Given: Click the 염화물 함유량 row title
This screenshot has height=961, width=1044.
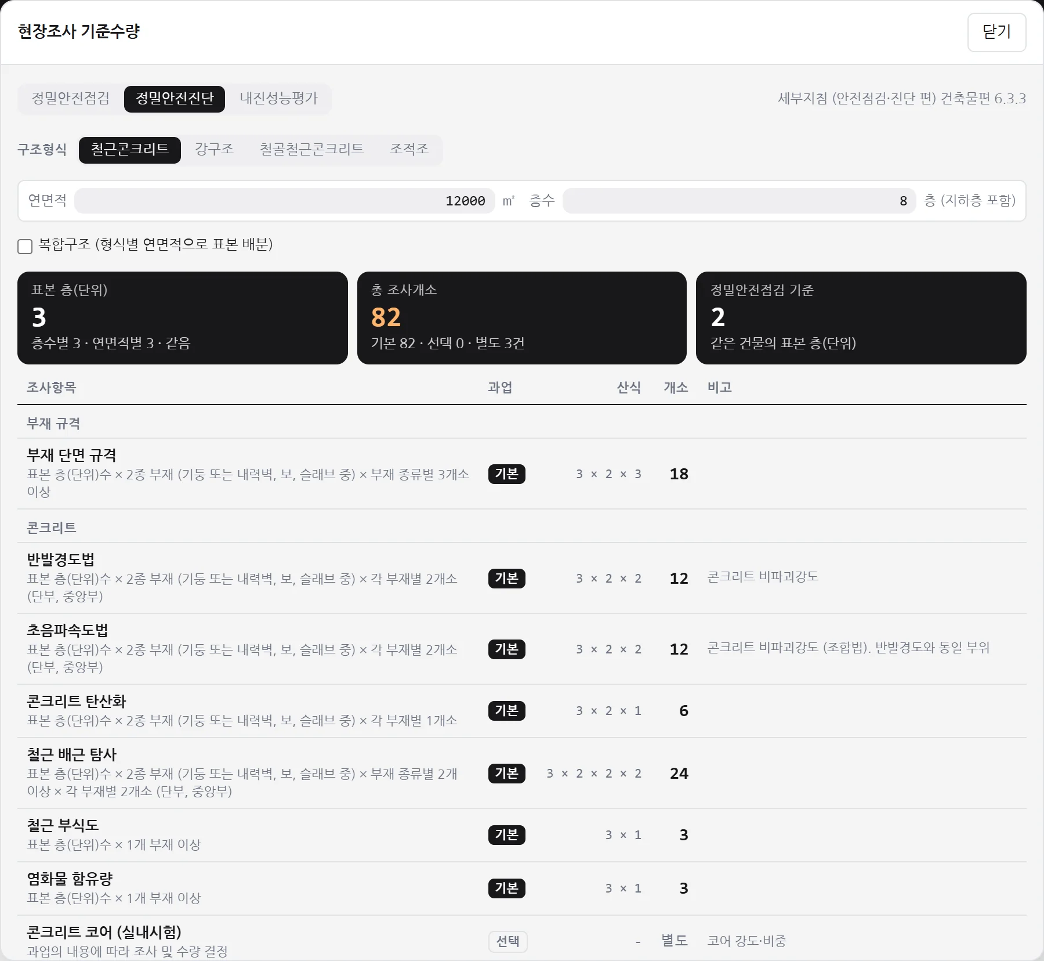Looking at the screenshot, I should tap(70, 879).
